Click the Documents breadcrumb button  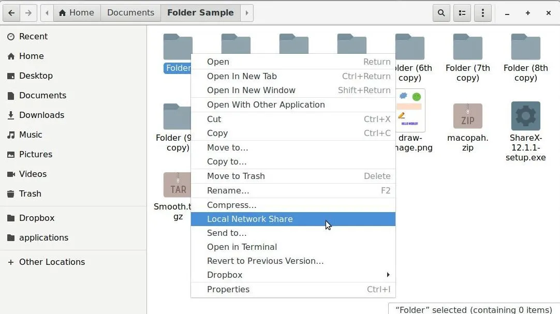(x=130, y=13)
